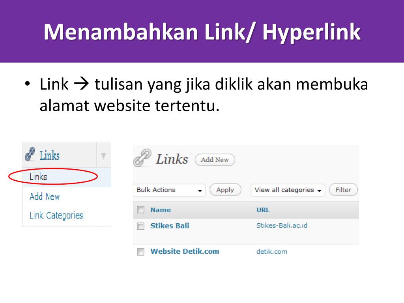Click the Links page heading text
The image size is (404, 303).
(172, 159)
